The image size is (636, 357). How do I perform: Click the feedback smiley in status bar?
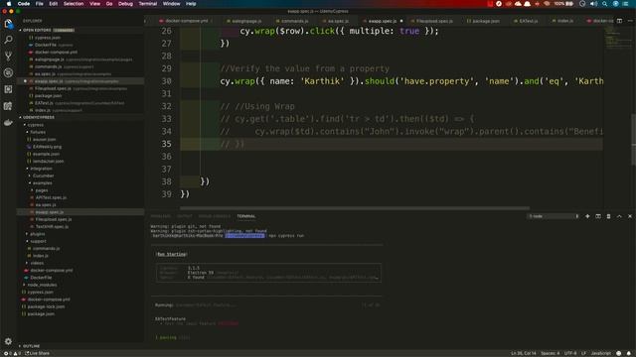[x=618, y=353]
